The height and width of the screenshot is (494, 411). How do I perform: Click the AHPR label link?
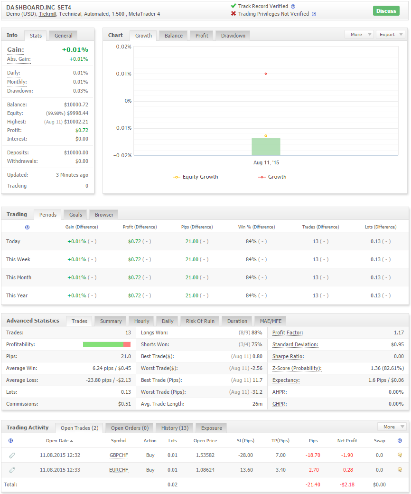tap(280, 392)
